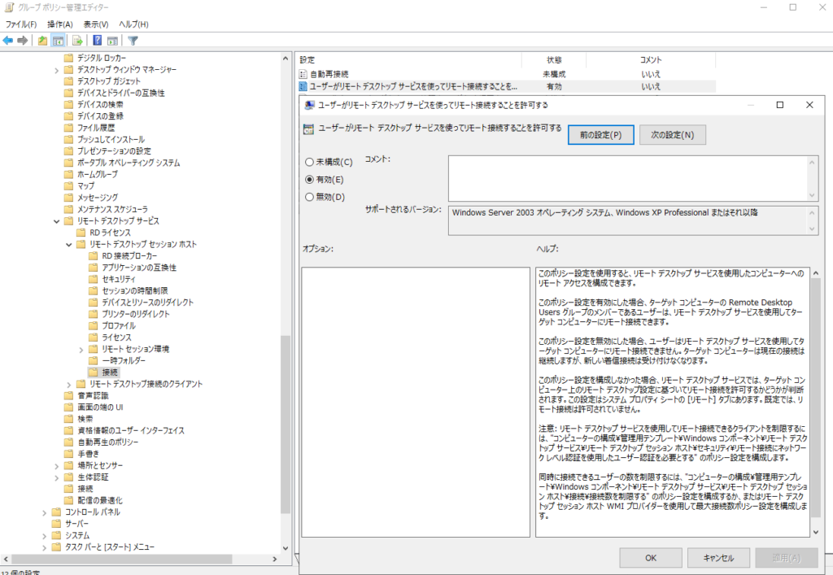The width and height of the screenshot is (833, 575).
Task: Click the folder icon of セキュリティ
Action: [93, 279]
